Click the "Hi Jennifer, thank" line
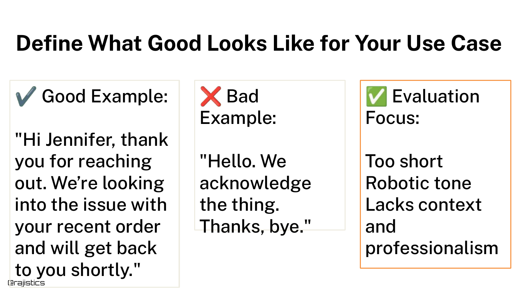 [x=92, y=140]
